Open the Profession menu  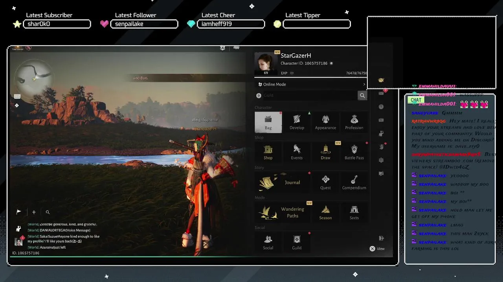pyautogui.click(x=354, y=122)
